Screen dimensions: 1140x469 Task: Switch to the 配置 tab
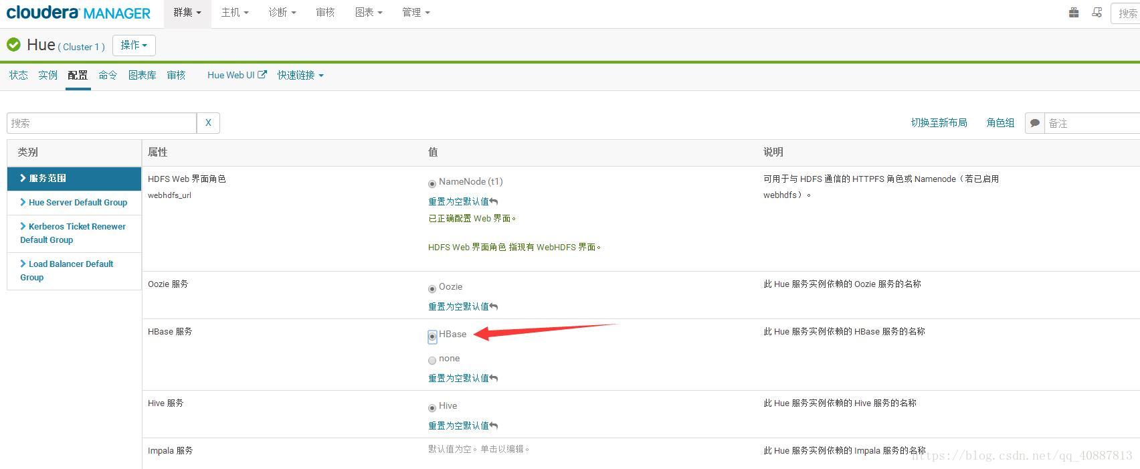pyautogui.click(x=78, y=75)
